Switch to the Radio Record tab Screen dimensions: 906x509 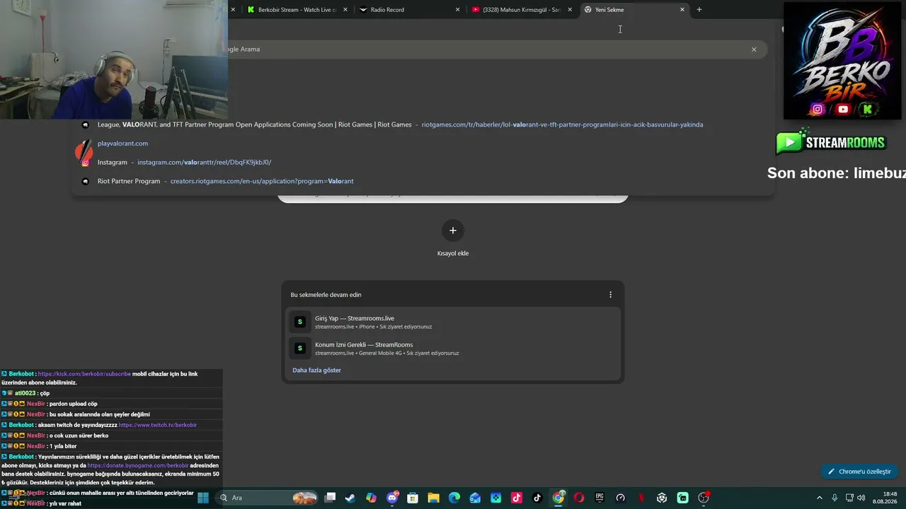pyautogui.click(x=407, y=10)
